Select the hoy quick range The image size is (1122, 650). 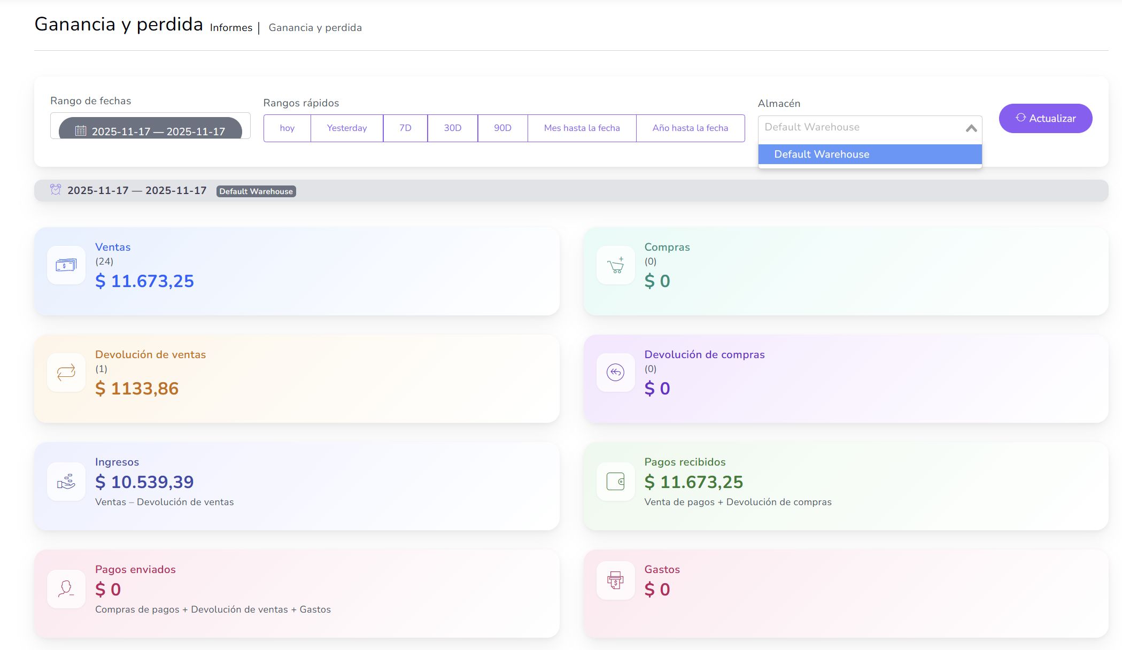(x=287, y=128)
